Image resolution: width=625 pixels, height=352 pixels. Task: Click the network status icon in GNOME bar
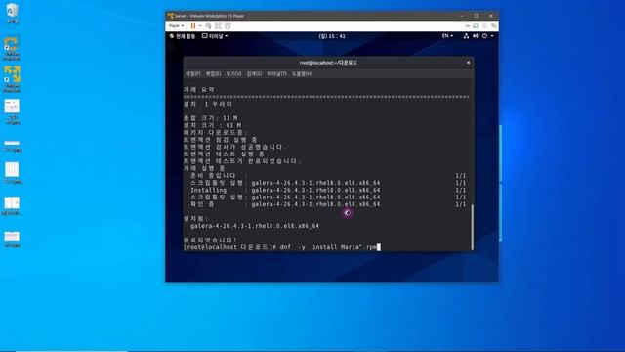[466, 36]
